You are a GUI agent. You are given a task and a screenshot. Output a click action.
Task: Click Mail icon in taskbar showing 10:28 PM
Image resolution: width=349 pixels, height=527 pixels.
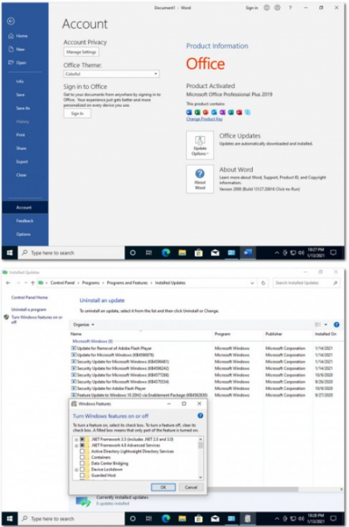(215, 519)
